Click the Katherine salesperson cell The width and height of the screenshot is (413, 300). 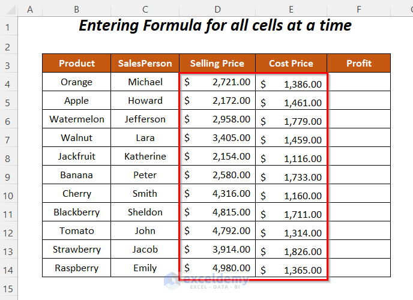click(x=145, y=157)
